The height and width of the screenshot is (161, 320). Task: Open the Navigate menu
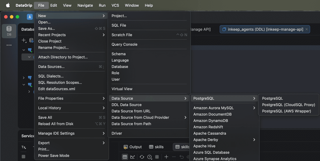tap(85, 5)
